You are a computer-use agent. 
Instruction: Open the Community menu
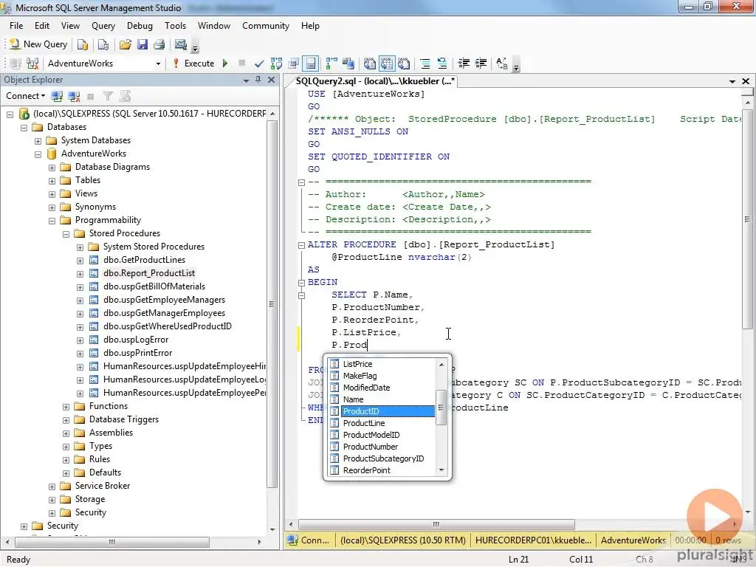[266, 26]
